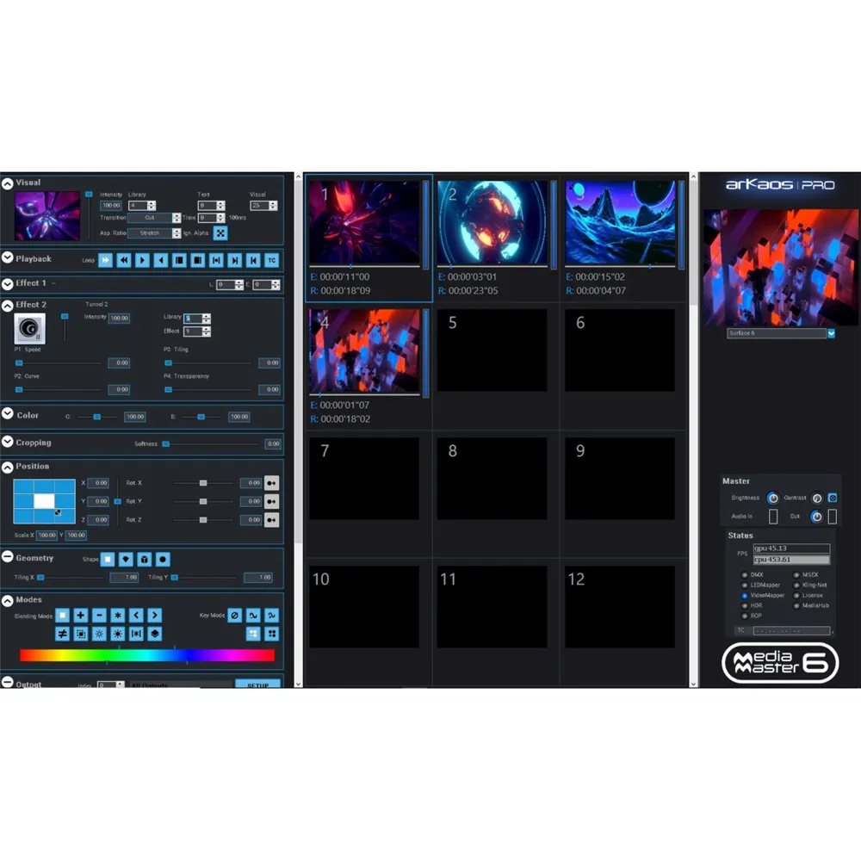Click the SETUP button in Output

(x=257, y=685)
